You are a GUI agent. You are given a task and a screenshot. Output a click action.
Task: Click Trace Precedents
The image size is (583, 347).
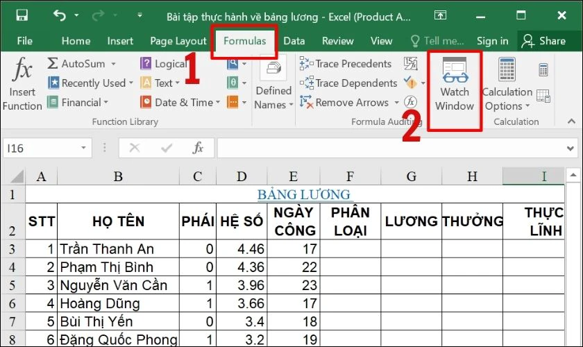pyautogui.click(x=346, y=64)
